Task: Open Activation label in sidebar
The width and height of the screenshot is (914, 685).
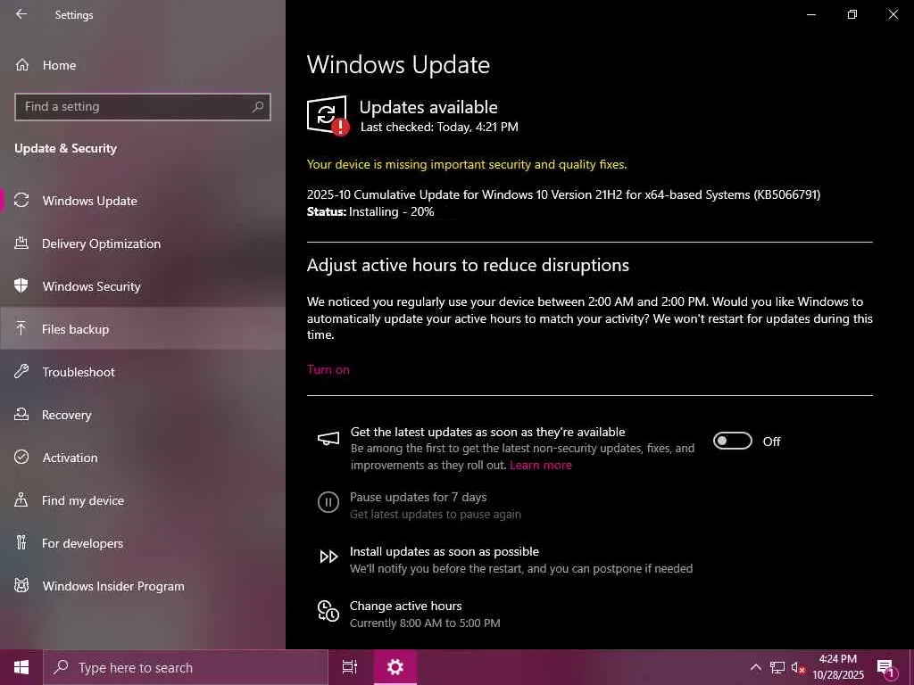Action: click(x=70, y=458)
